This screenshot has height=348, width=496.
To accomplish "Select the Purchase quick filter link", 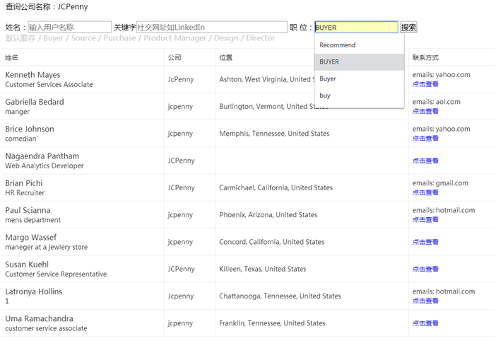I will [119, 38].
